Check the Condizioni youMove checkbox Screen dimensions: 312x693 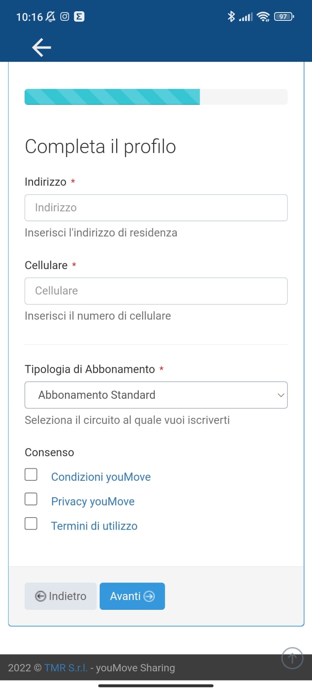click(31, 474)
